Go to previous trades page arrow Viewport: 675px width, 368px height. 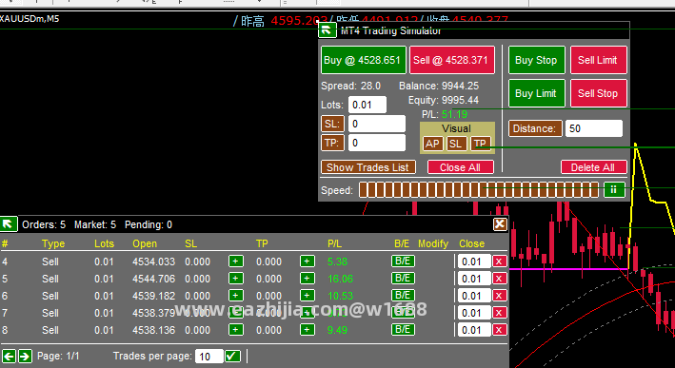tap(9, 356)
